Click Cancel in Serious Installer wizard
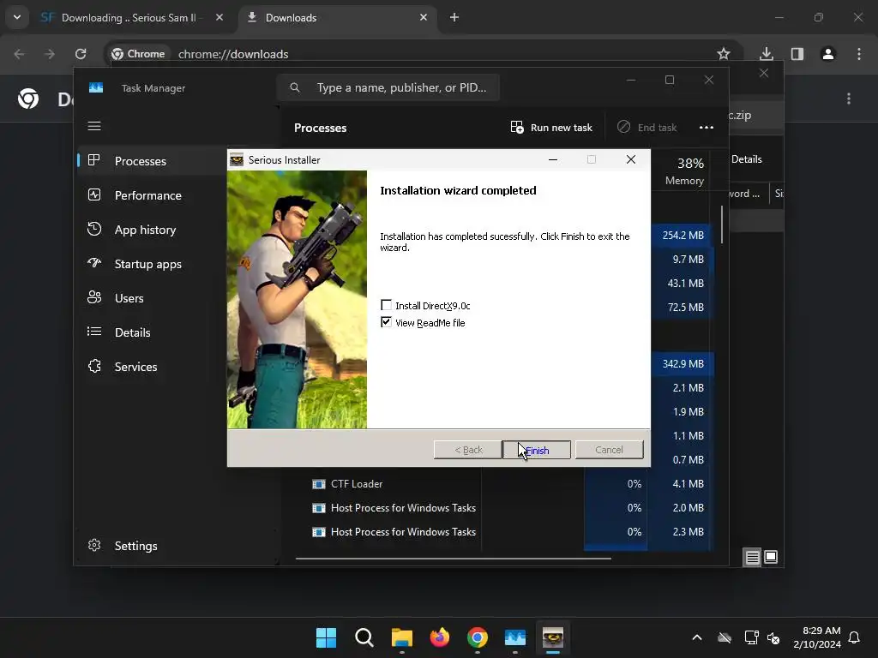The width and height of the screenshot is (878, 658). [610, 450]
